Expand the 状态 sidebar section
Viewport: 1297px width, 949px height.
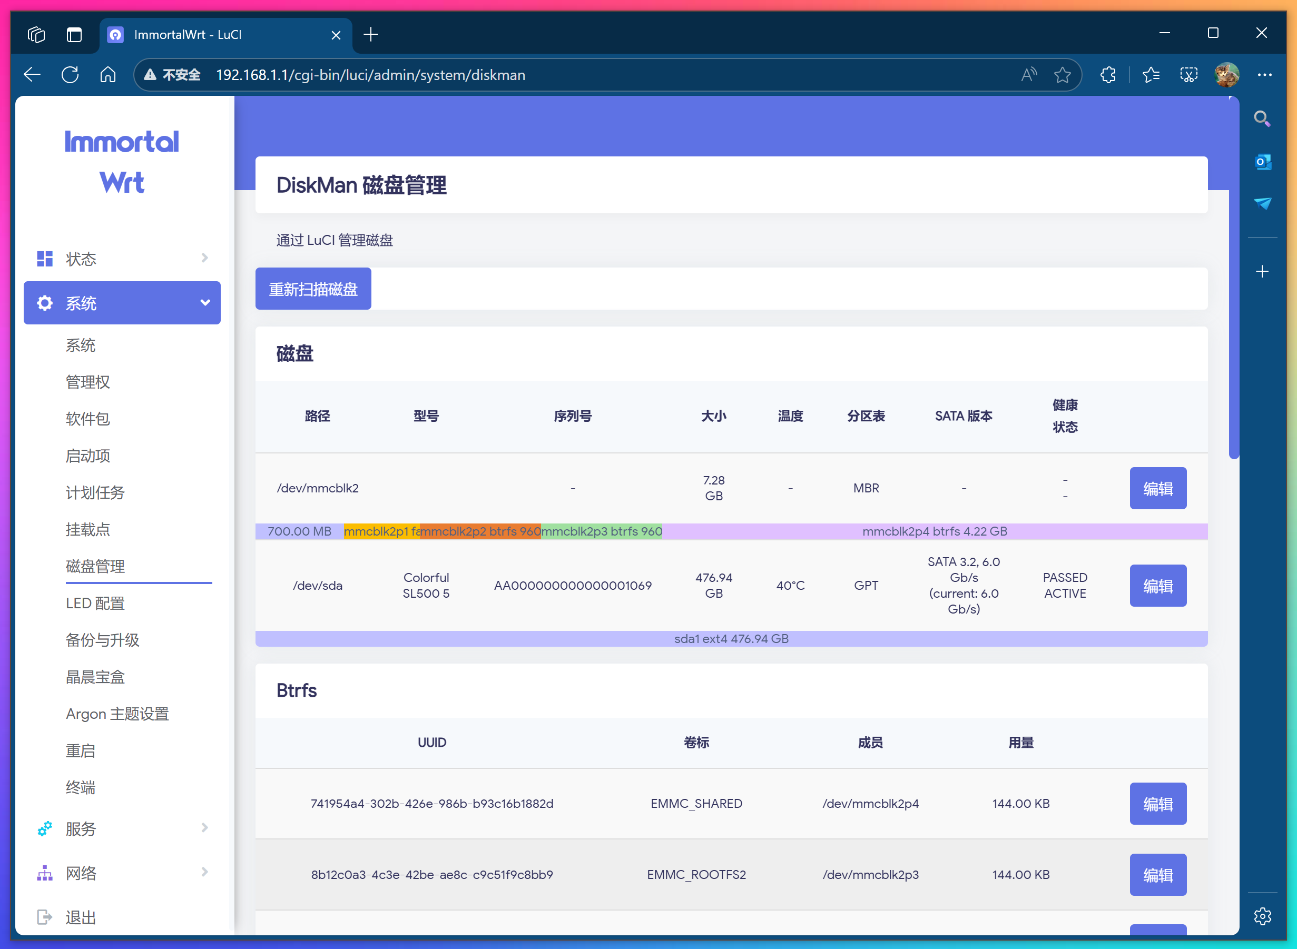point(204,259)
